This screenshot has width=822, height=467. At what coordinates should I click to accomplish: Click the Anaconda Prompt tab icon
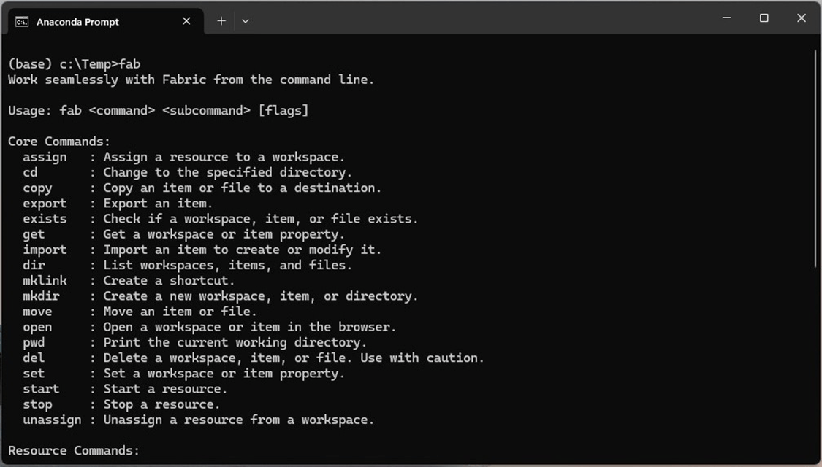coord(22,21)
